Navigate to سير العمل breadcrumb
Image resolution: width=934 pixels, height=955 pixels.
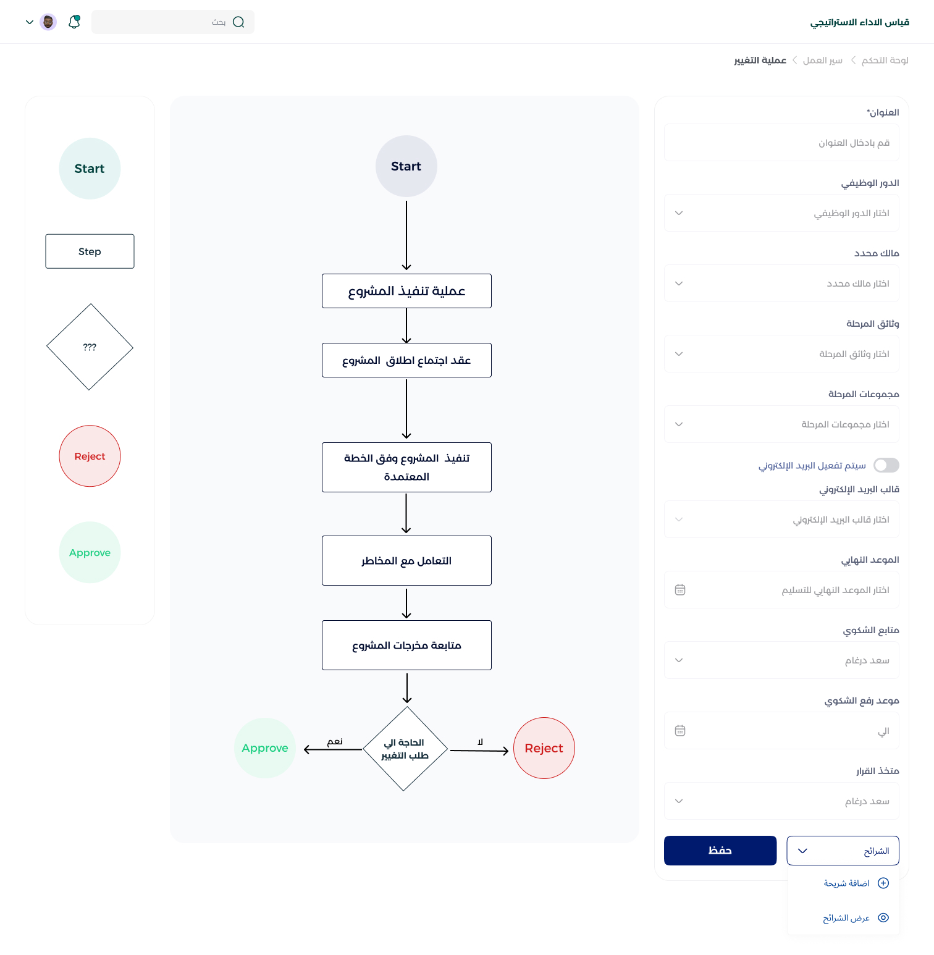click(x=822, y=61)
